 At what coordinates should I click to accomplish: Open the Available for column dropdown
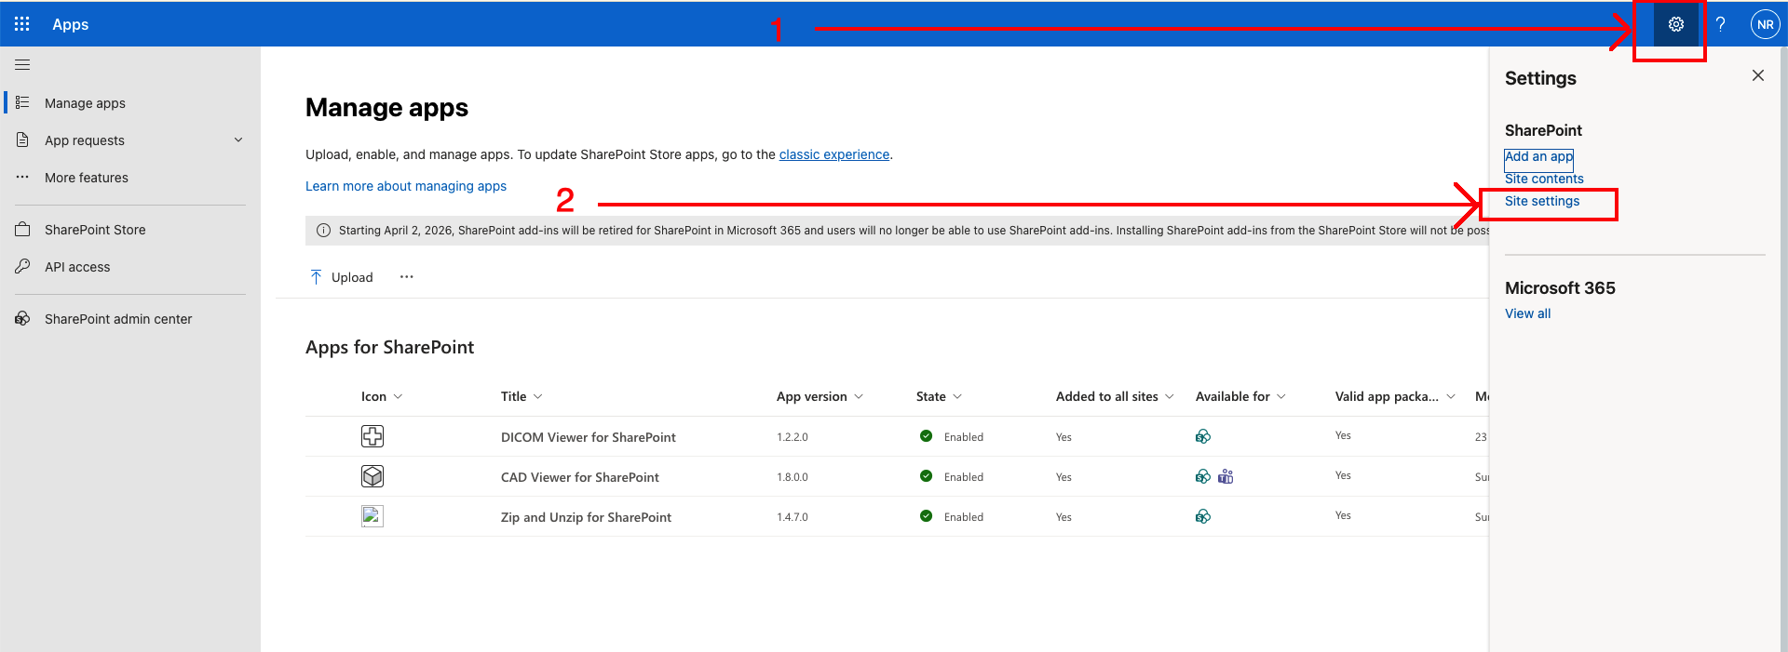pyautogui.click(x=1281, y=396)
